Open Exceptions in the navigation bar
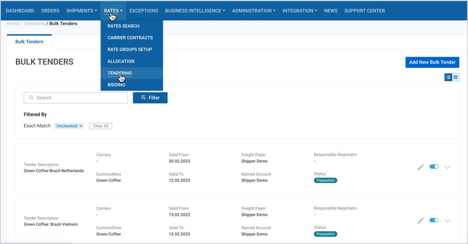 pyautogui.click(x=144, y=11)
